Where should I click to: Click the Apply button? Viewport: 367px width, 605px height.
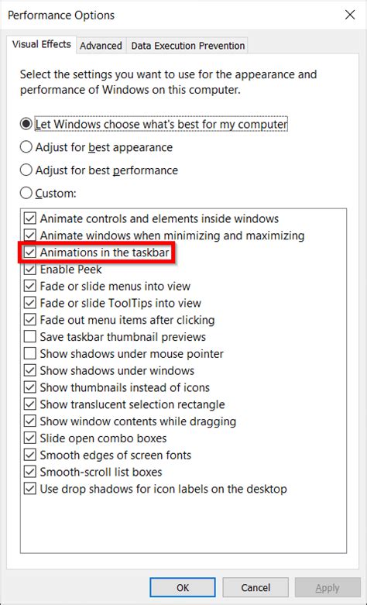click(328, 587)
